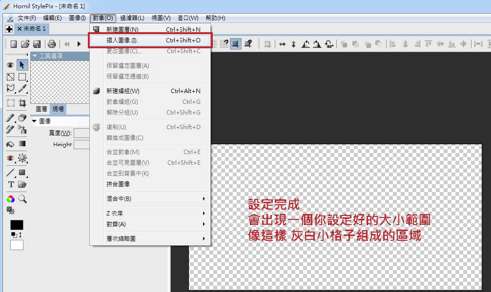
Task: Click the flip vertical arrows icon
Action: pos(293,44)
